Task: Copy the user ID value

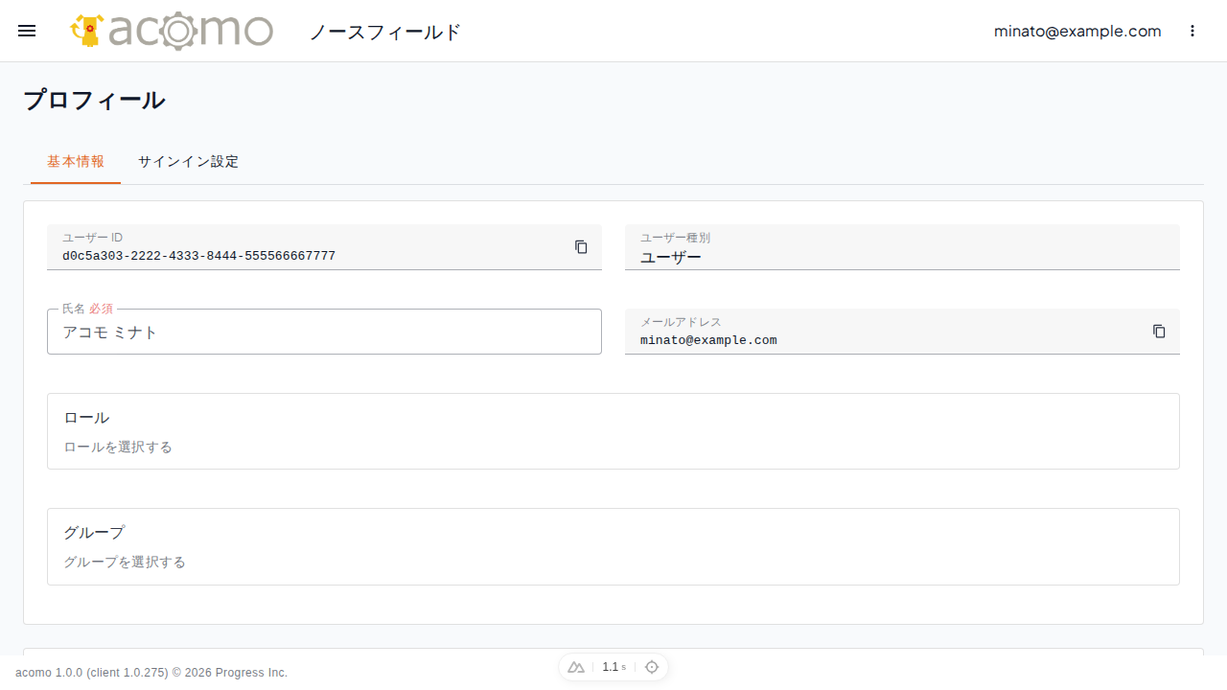Action: tap(581, 247)
